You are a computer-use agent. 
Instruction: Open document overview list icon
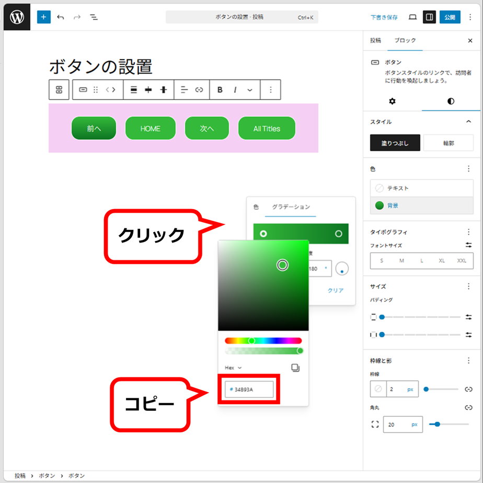[x=94, y=17]
